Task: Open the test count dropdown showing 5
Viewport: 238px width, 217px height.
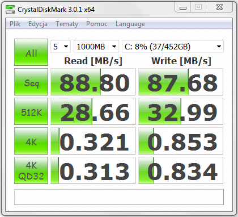Action: click(61, 47)
